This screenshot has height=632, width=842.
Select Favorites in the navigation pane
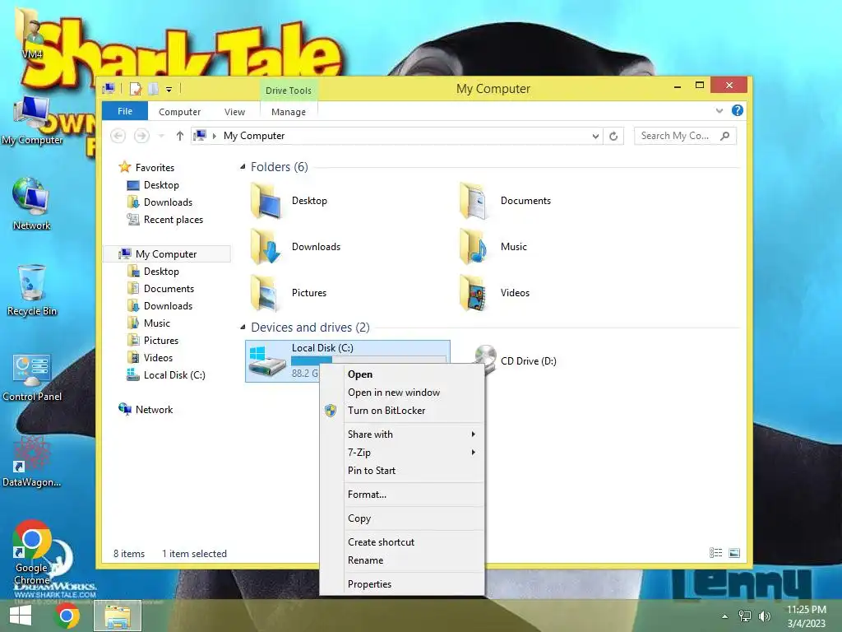pyautogui.click(x=146, y=168)
